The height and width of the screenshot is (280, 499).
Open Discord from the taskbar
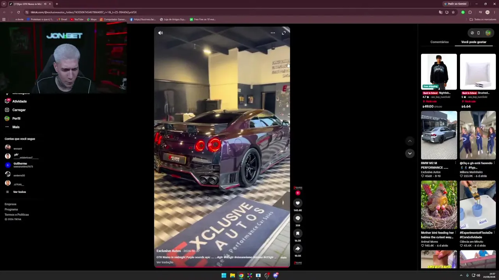pos(276,276)
